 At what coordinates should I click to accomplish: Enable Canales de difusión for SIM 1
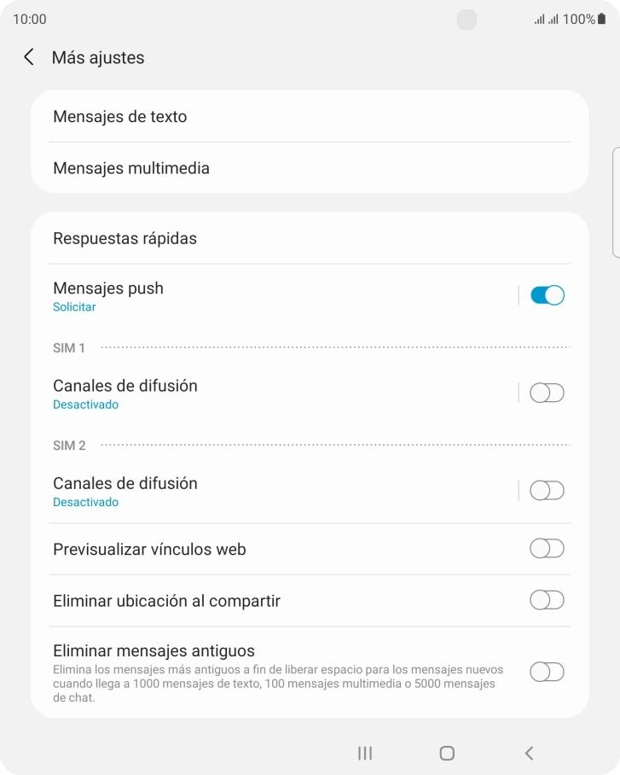coord(547,393)
